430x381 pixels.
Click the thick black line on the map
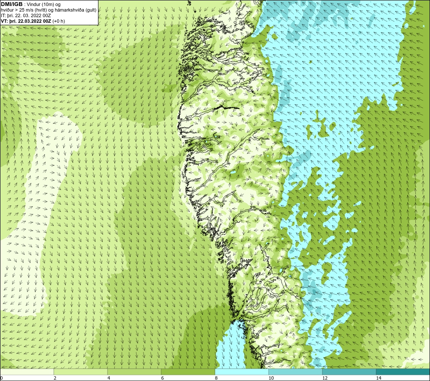click(227, 108)
